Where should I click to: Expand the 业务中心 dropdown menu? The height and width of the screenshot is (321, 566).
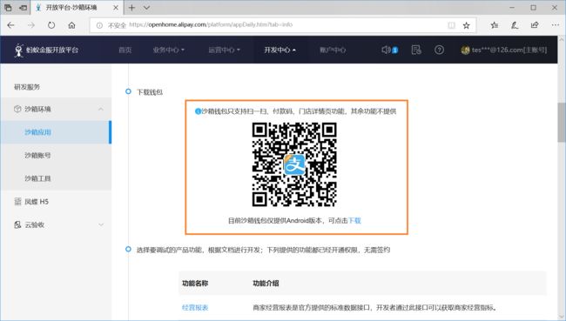tap(169, 50)
